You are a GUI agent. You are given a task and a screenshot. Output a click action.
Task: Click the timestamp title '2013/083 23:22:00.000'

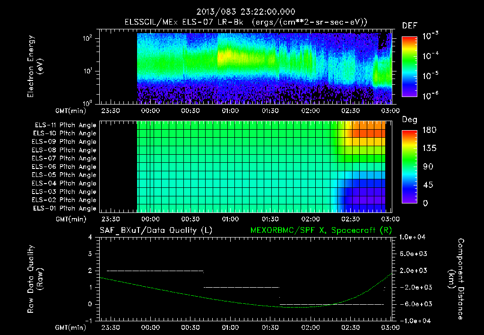[246, 12]
